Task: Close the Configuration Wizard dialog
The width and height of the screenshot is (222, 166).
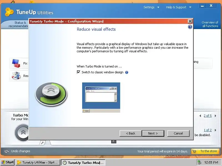Action: point(190,21)
